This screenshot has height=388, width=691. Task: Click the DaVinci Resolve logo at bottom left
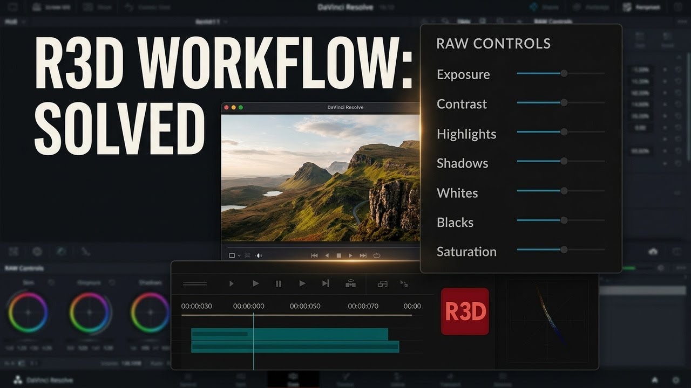tap(18, 380)
